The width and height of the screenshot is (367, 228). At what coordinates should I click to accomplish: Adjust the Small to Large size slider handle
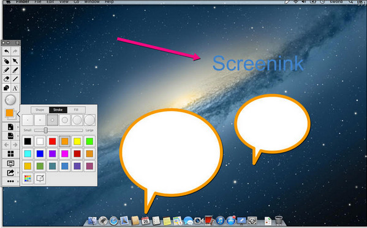click(x=46, y=130)
